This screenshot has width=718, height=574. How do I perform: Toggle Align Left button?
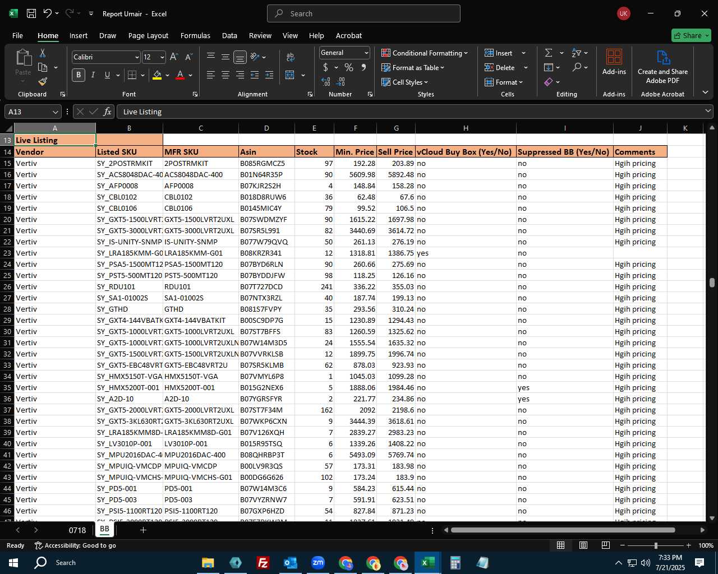[211, 75]
